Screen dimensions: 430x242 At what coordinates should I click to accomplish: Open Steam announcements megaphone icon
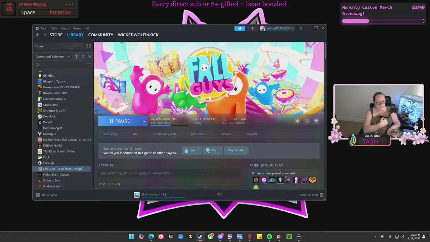coord(240,28)
